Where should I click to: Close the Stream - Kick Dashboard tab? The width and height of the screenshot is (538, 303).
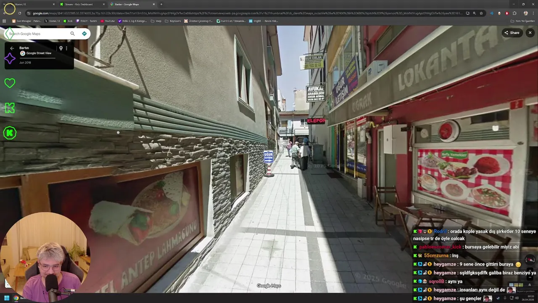tap(104, 4)
